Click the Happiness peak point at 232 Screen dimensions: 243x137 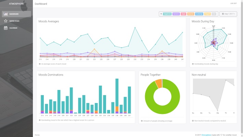135,27
